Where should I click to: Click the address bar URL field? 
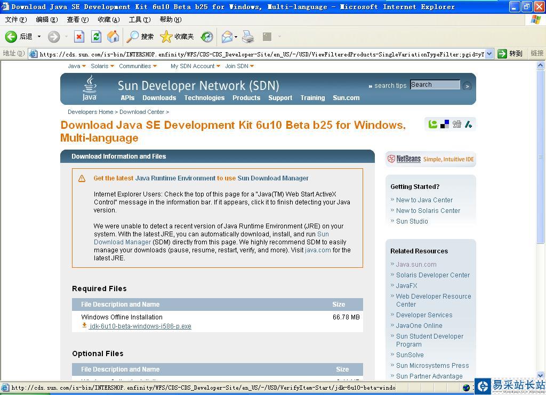click(x=261, y=54)
